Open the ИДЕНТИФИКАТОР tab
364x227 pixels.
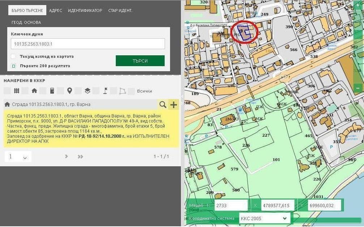85,10
